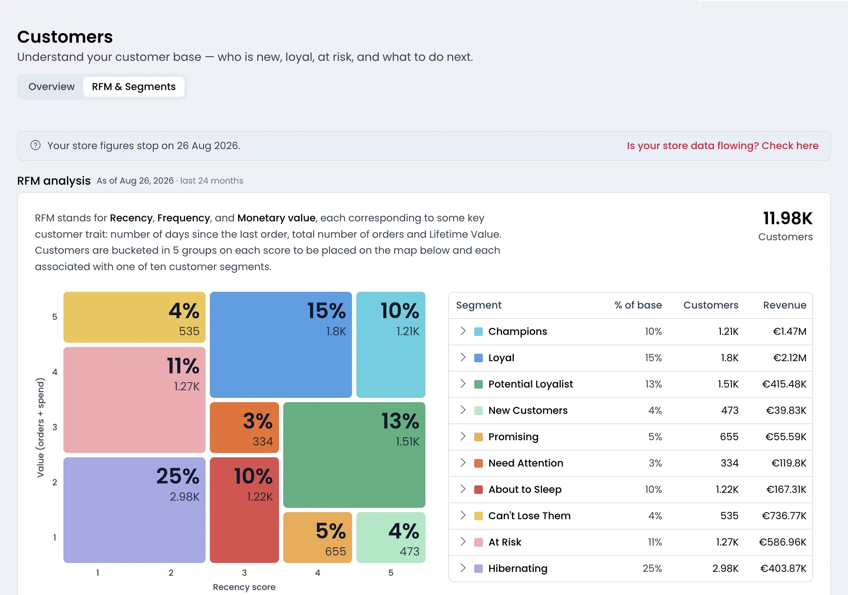Select the RFM & Segments tab
Screen dimensions: 848x595
[x=134, y=87]
